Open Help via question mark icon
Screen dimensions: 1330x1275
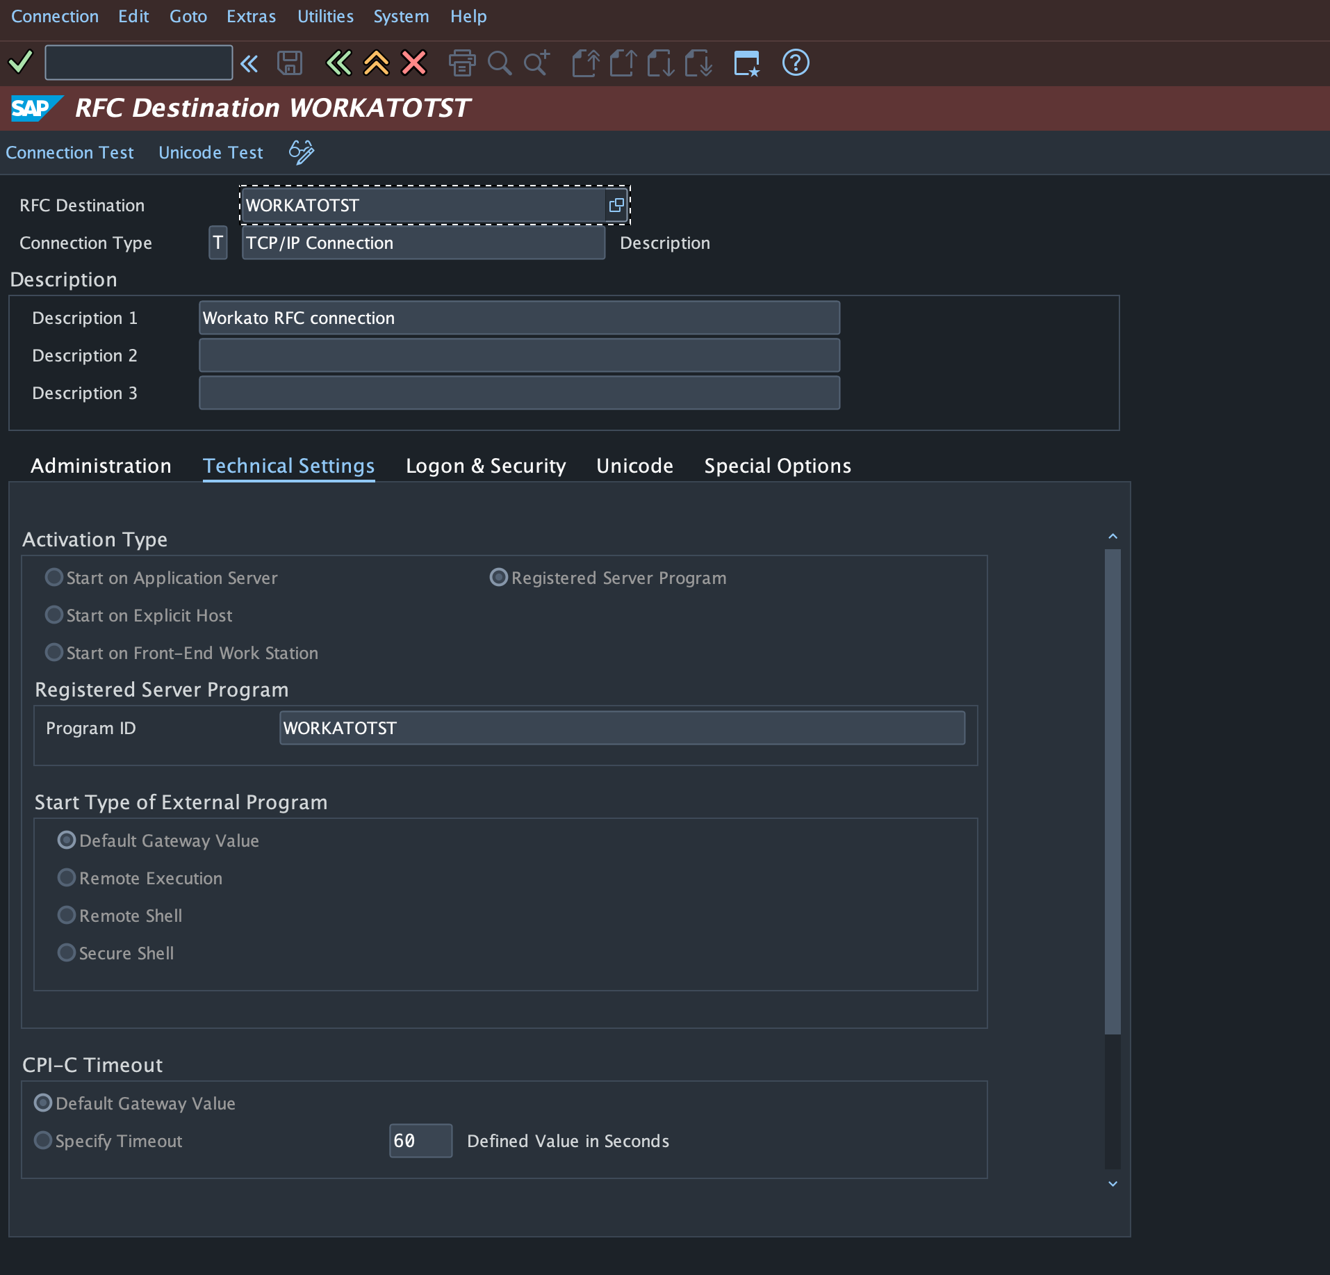pos(796,63)
